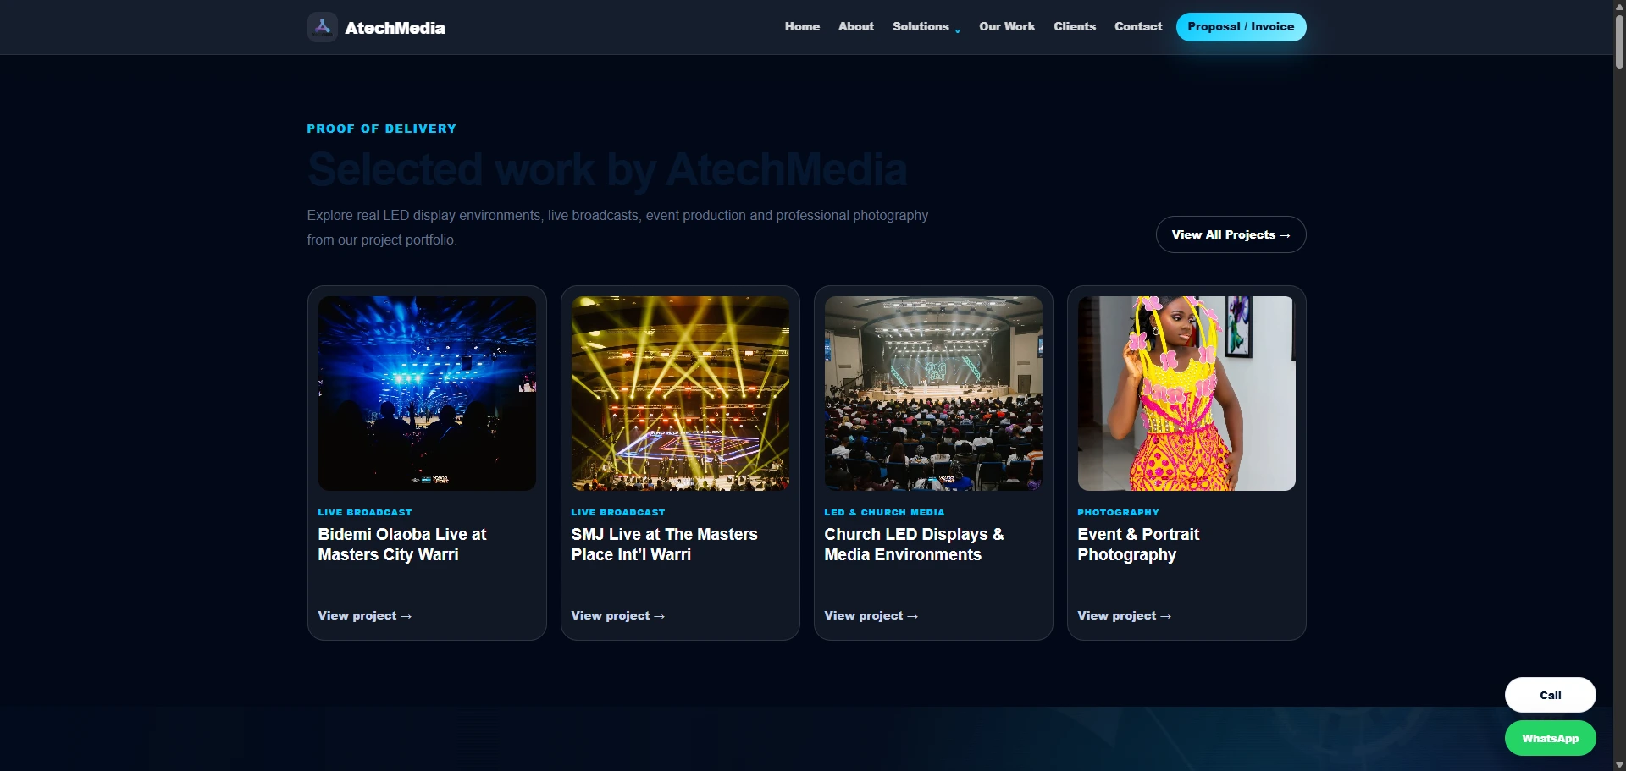The image size is (1626, 771).
Task: Open Church LED Displays auditorium thumbnail
Action: tap(933, 393)
